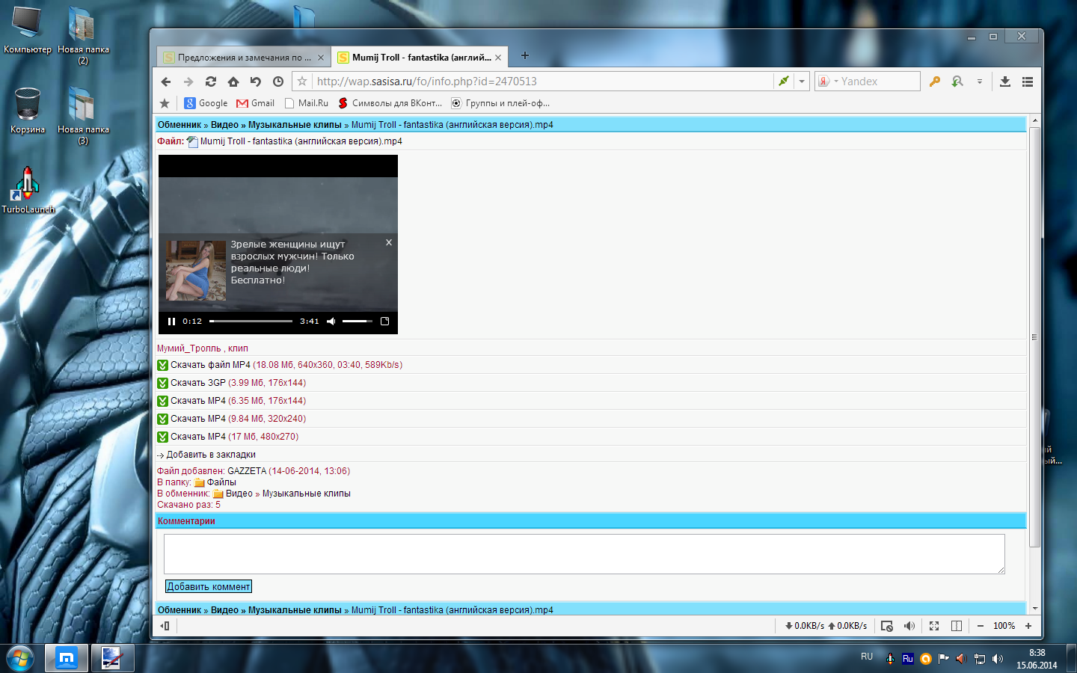Click the Скачать 3GP download link
Screen dimensions: 1077x673
(x=198, y=383)
